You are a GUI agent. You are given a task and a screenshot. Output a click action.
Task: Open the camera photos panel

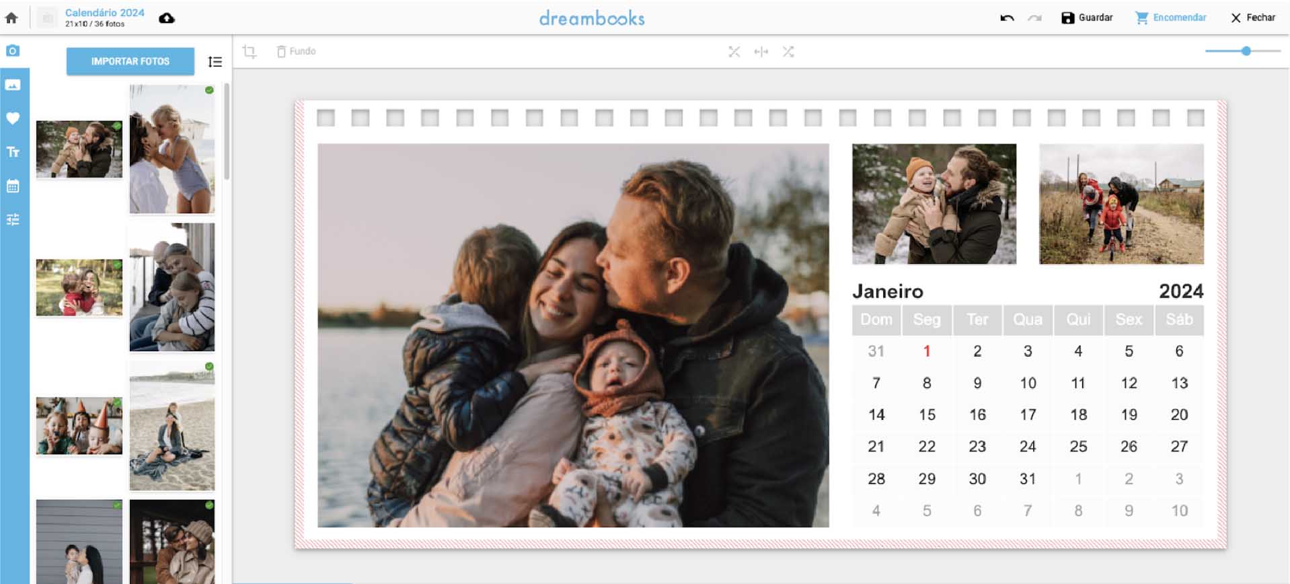pyautogui.click(x=13, y=51)
